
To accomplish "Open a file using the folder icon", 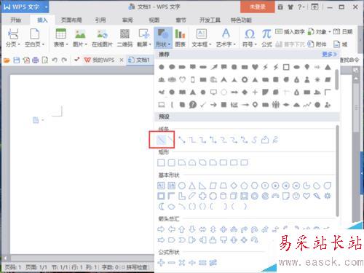I will 7,60.
